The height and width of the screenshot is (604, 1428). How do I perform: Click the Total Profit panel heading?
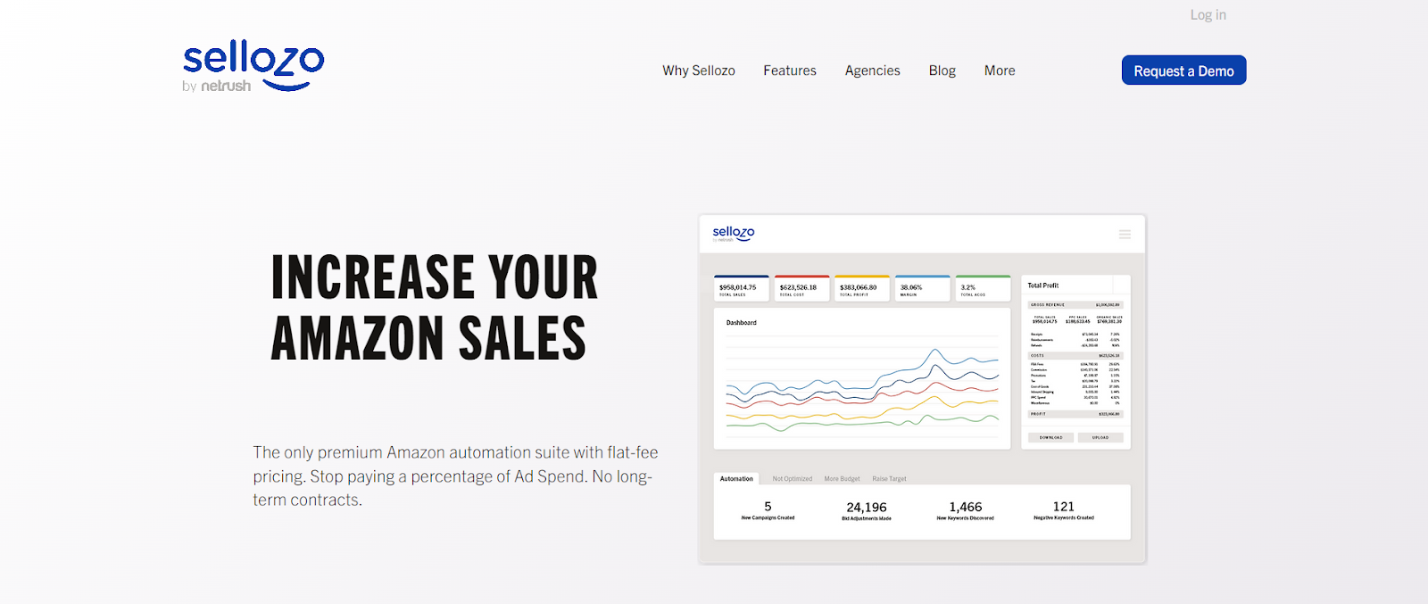click(1043, 285)
